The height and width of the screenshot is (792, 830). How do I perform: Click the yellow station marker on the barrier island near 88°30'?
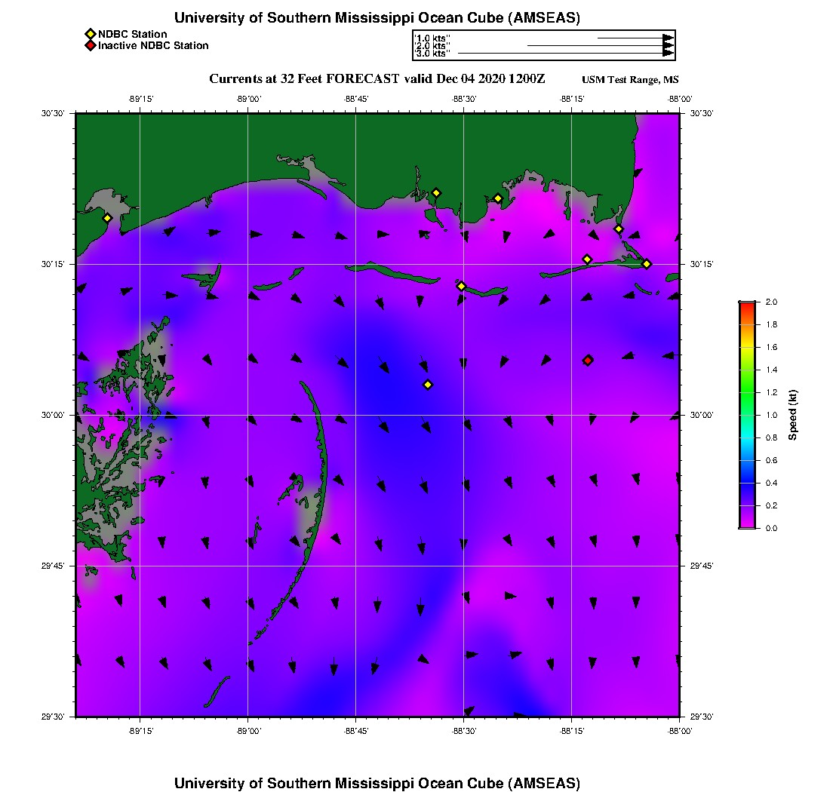pos(462,286)
